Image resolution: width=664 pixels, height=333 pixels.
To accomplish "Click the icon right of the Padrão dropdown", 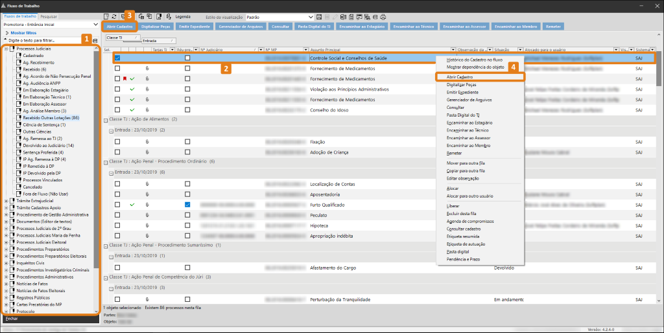I will click(319, 17).
